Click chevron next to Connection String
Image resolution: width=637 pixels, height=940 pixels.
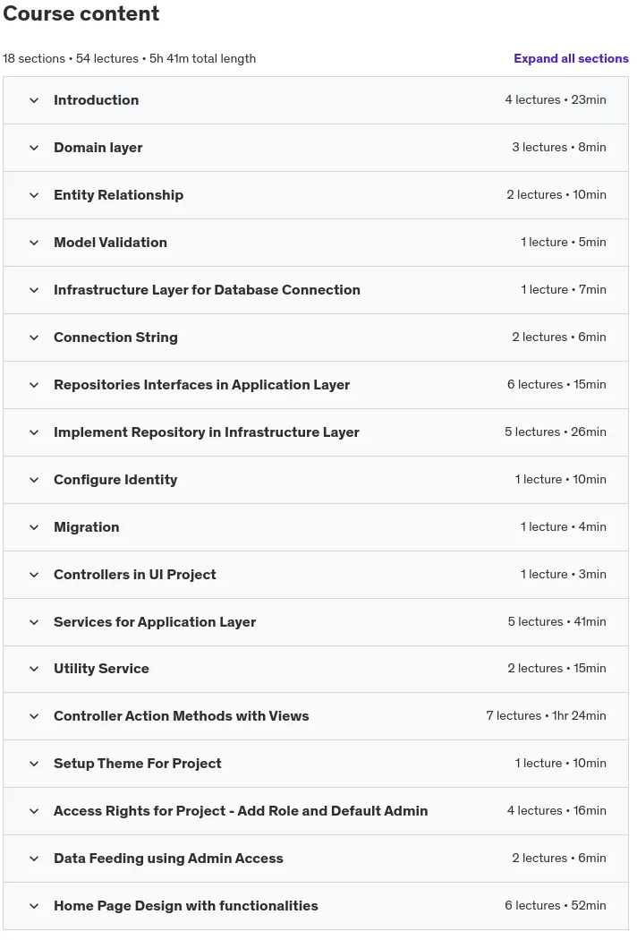(34, 338)
